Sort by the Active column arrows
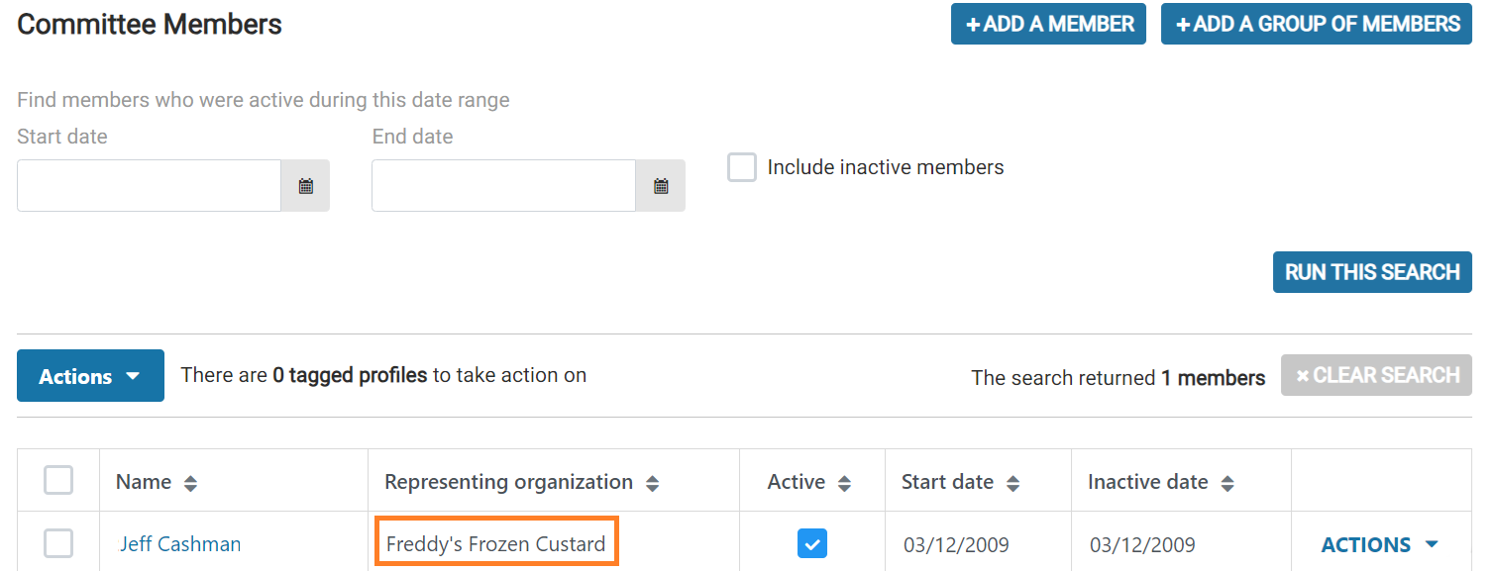Viewport: 1490px width, 571px height. [x=844, y=484]
